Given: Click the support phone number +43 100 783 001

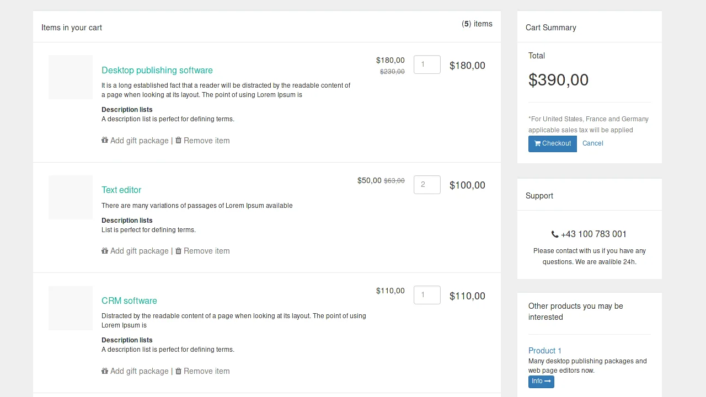Looking at the screenshot, I should pos(593,234).
